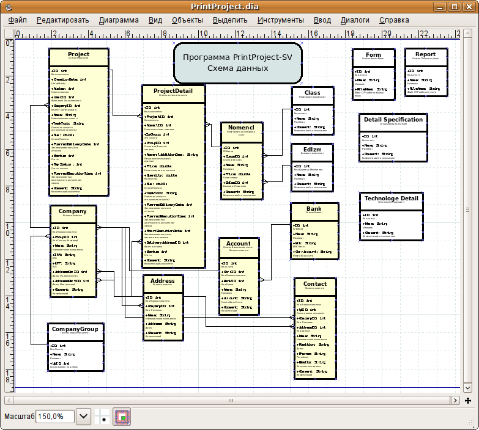
Task: Maximize the PrintProject.dia window
Action: 454,7
